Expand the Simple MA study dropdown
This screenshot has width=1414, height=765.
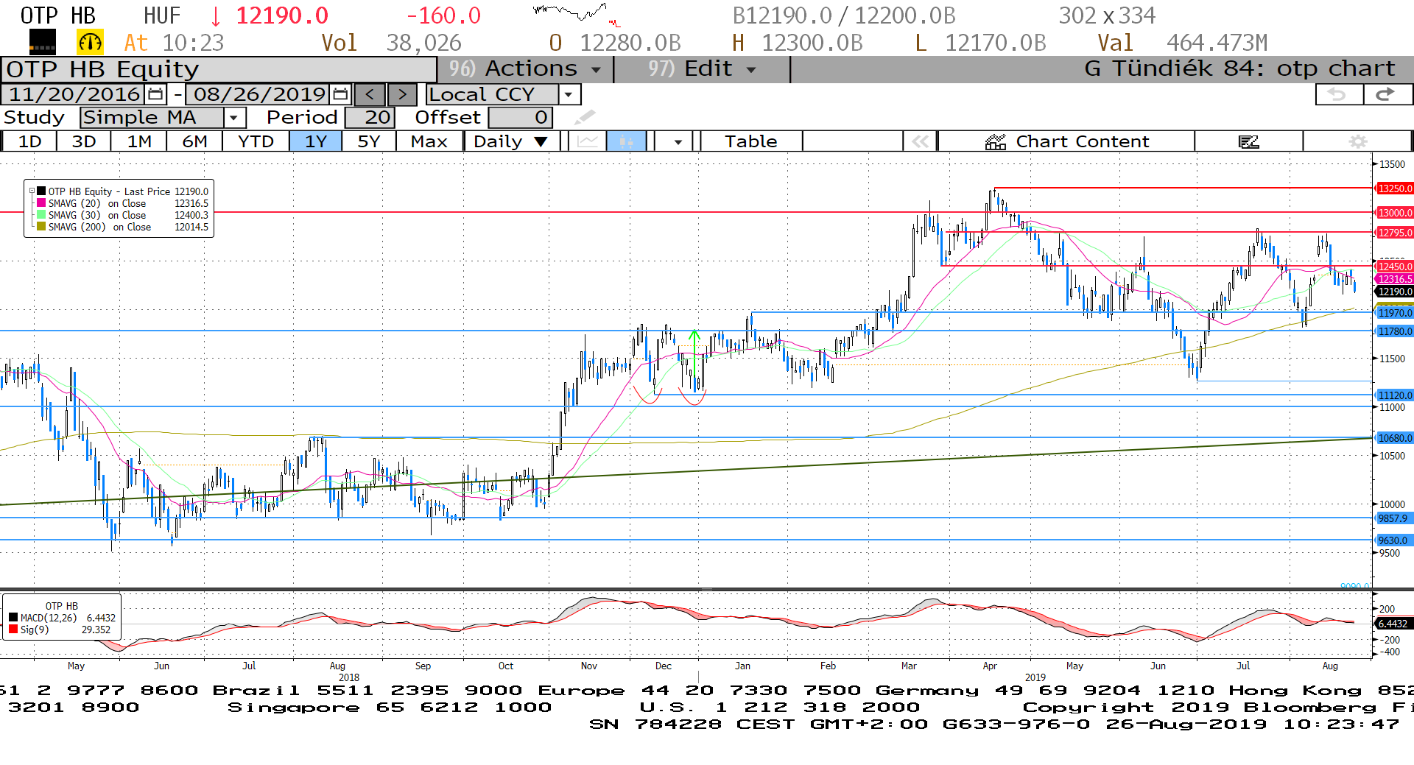(x=234, y=118)
